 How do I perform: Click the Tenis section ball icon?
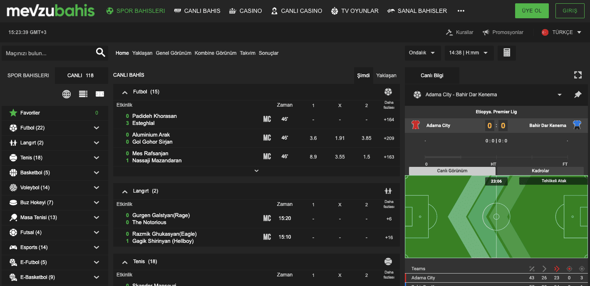(x=388, y=262)
